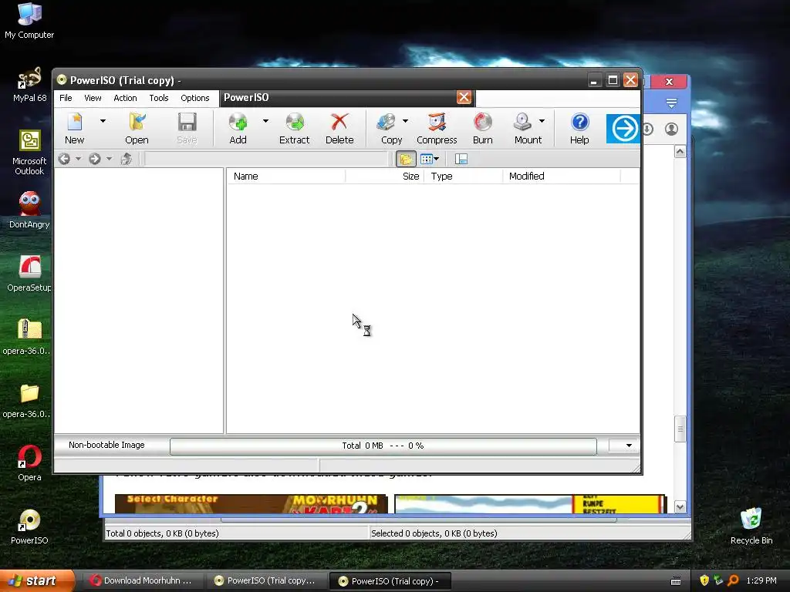Click the path address field

pyautogui.click(x=266, y=159)
